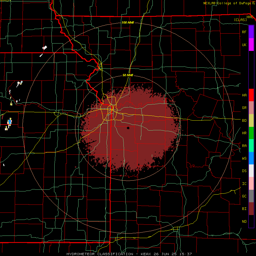This screenshot has width=256, height=256.
Task: Click the RA light green legend swatch
Action: point(251,146)
